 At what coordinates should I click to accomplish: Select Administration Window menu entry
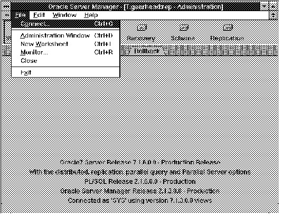coord(65,35)
